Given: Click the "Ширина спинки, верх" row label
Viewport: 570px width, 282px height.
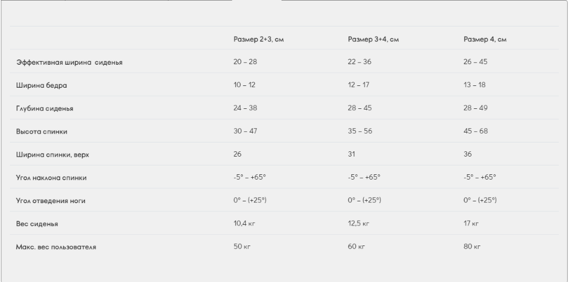Looking at the screenshot, I should pos(53,154).
